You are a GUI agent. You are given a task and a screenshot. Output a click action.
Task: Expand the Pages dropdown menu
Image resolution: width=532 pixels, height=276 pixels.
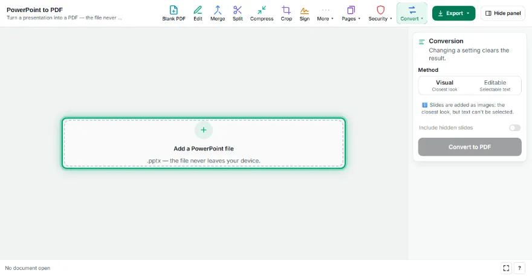pos(351,13)
